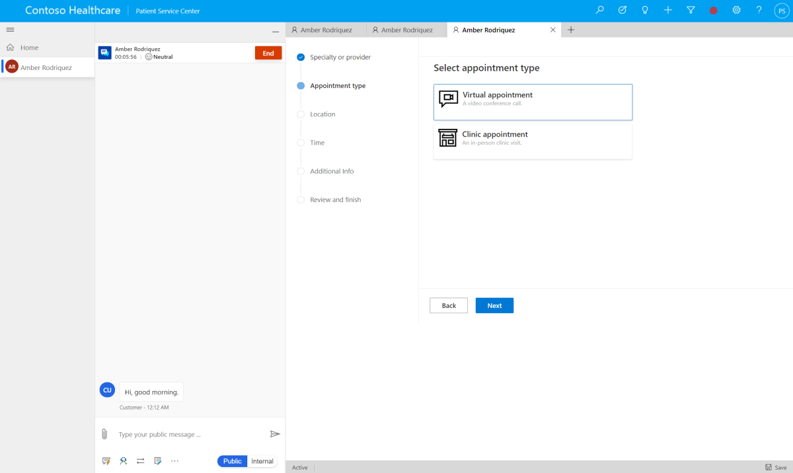The width and height of the screenshot is (793, 473).
Task: Click the CU customer avatar in chat
Action: (x=107, y=390)
